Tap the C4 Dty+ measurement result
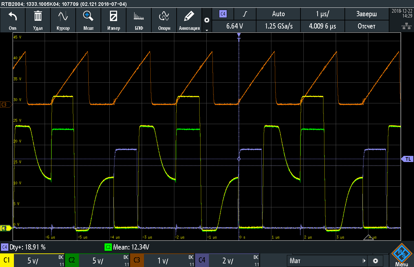Screen dimensions: 414x267 click(x=24, y=247)
